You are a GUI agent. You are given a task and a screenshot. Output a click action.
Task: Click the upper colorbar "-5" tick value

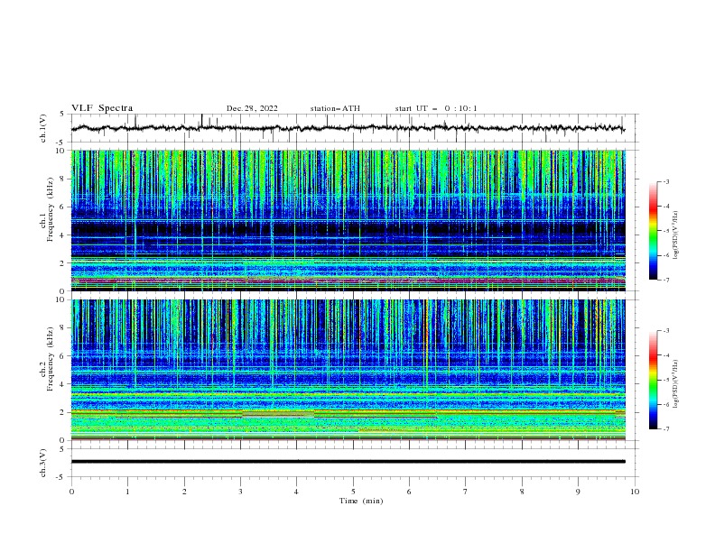click(x=666, y=231)
